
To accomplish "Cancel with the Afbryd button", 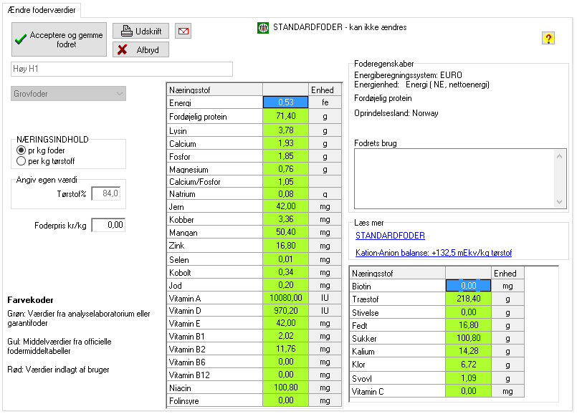I will pos(141,49).
